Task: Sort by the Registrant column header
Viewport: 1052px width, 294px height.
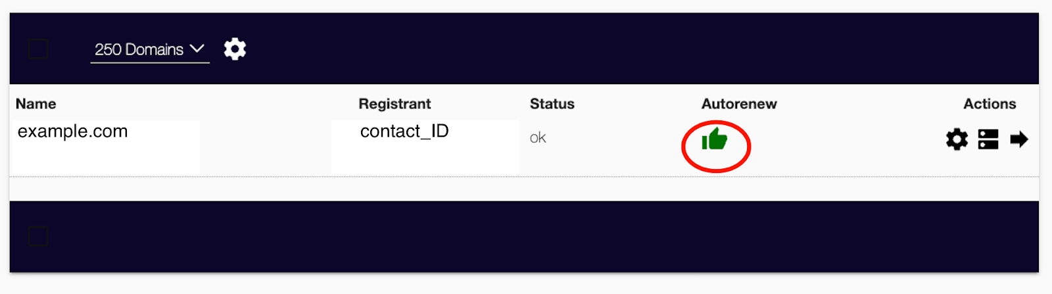Action: point(394,104)
